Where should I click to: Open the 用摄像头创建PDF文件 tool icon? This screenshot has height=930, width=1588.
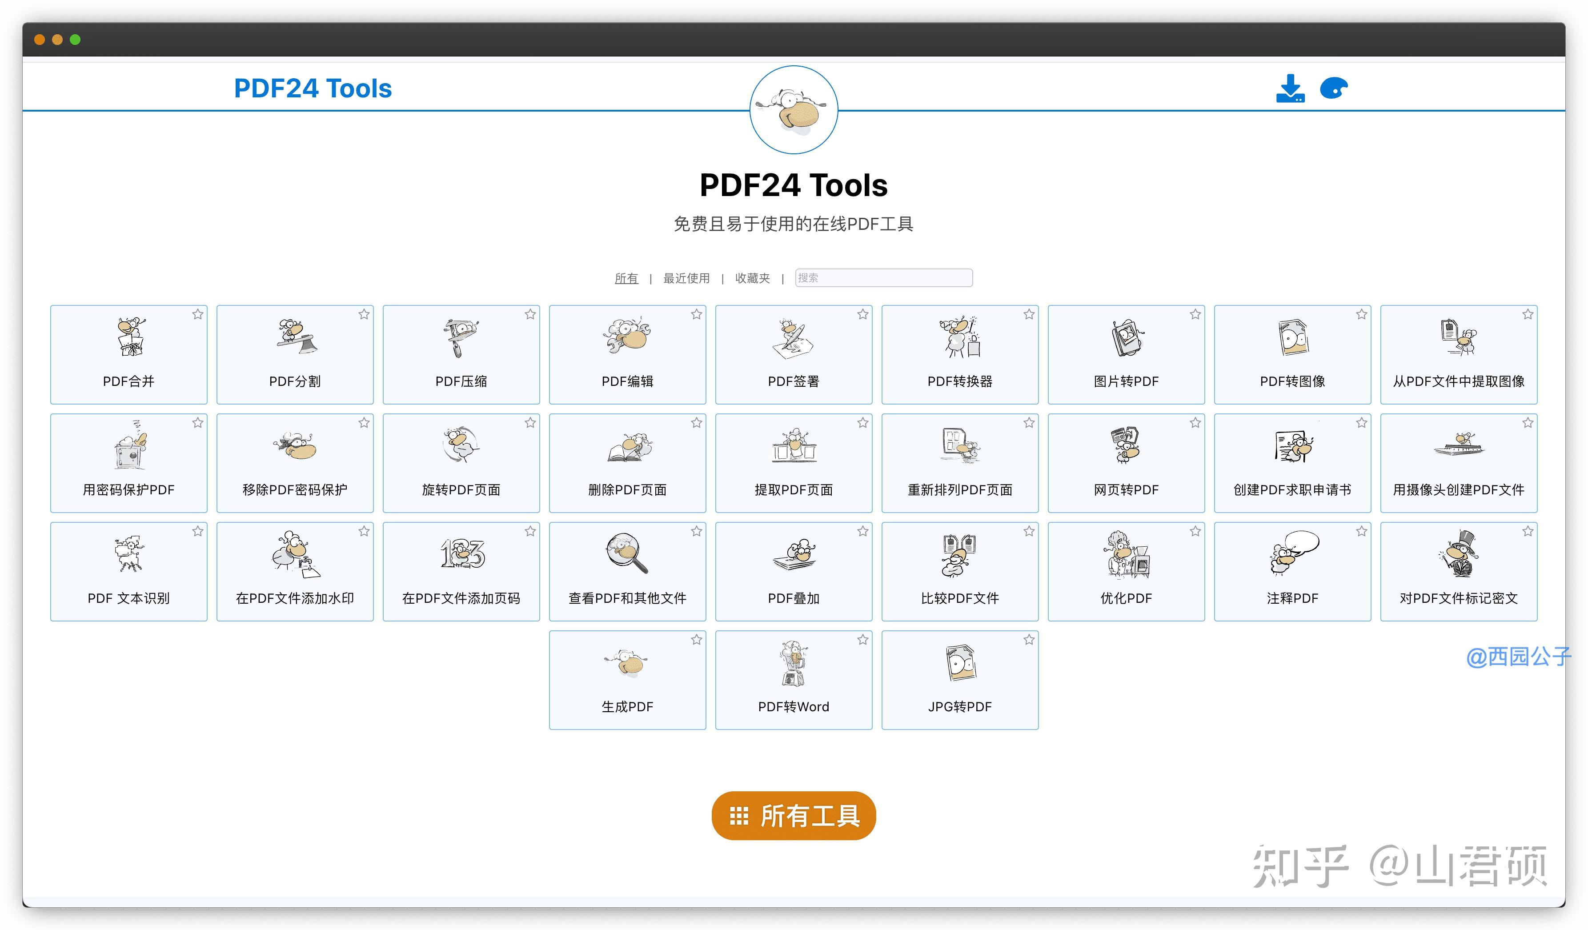(1459, 445)
